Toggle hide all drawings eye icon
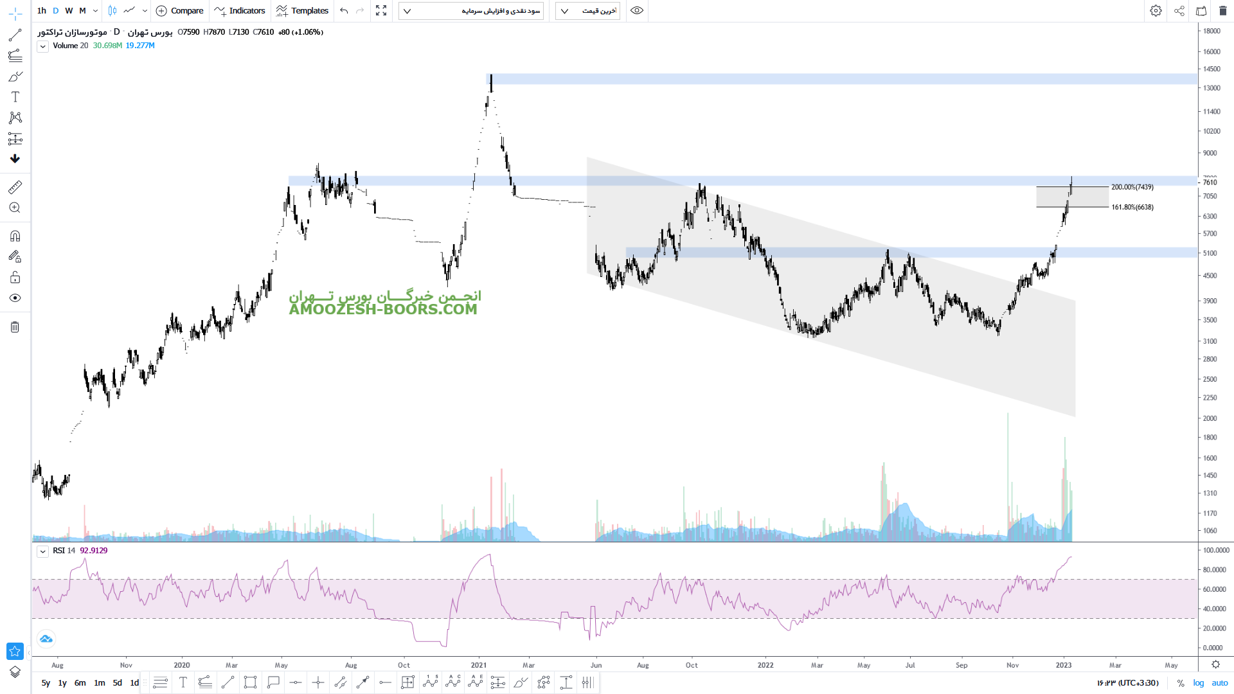The width and height of the screenshot is (1234, 694). click(15, 298)
